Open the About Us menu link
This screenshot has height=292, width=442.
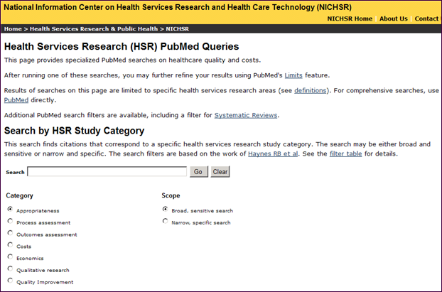pyautogui.click(x=393, y=18)
